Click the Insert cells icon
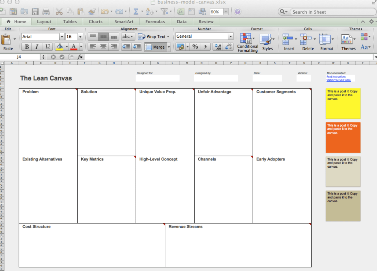 (289, 43)
